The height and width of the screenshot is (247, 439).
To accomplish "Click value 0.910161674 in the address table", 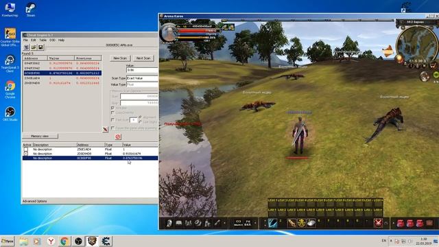I will pos(132,154).
